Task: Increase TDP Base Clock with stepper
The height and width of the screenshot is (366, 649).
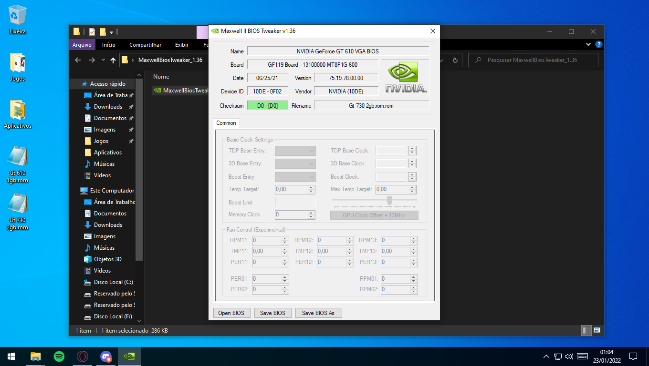Action: coord(413,149)
